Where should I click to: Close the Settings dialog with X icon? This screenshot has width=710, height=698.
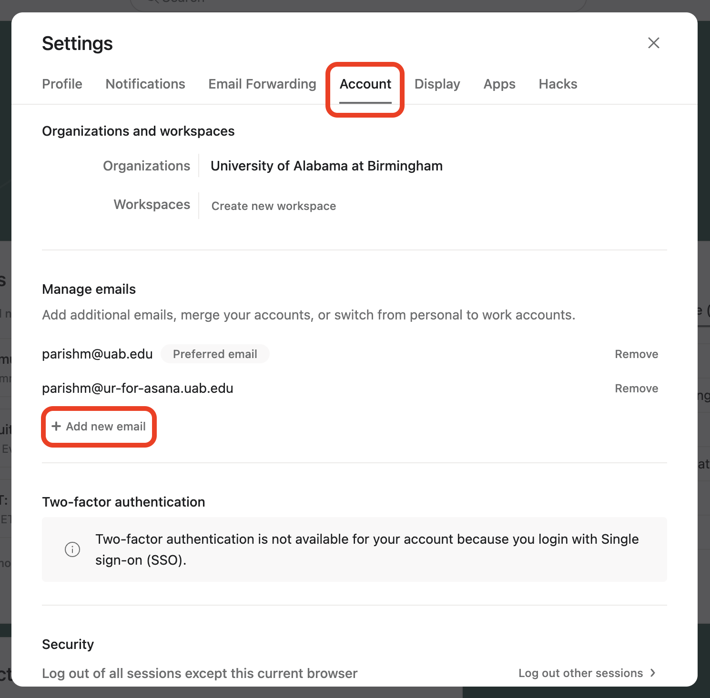tap(654, 43)
